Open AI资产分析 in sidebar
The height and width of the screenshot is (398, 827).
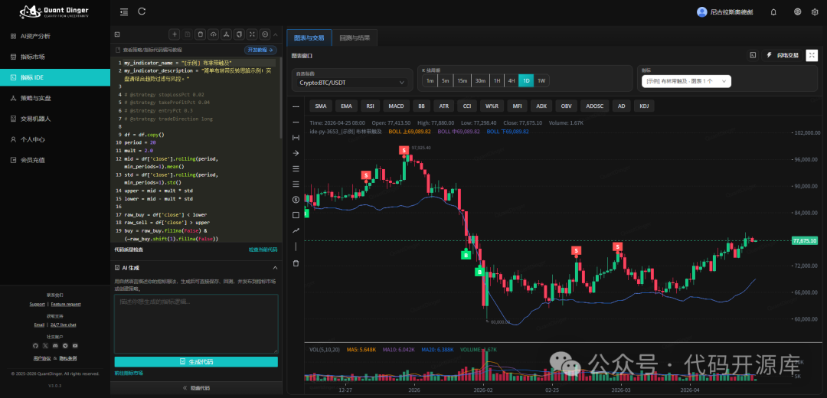tap(55, 37)
